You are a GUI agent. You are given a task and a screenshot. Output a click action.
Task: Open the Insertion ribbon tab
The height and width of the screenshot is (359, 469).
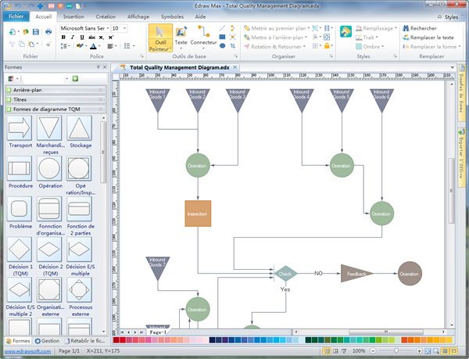(x=73, y=16)
